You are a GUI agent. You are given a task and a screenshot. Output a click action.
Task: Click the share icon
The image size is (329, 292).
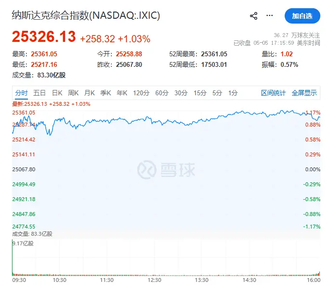253,16
